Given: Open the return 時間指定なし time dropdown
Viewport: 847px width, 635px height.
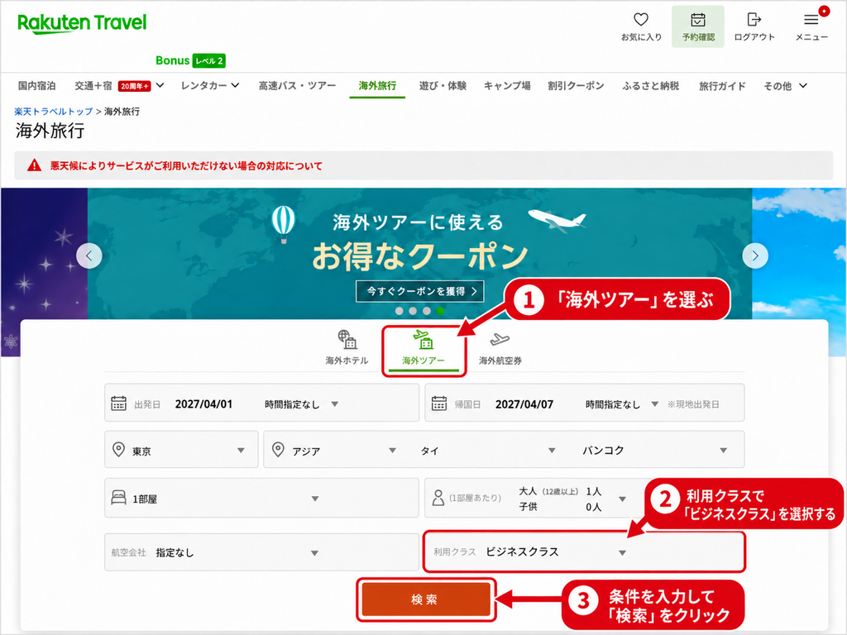Looking at the screenshot, I should pyautogui.click(x=622, y=403).
